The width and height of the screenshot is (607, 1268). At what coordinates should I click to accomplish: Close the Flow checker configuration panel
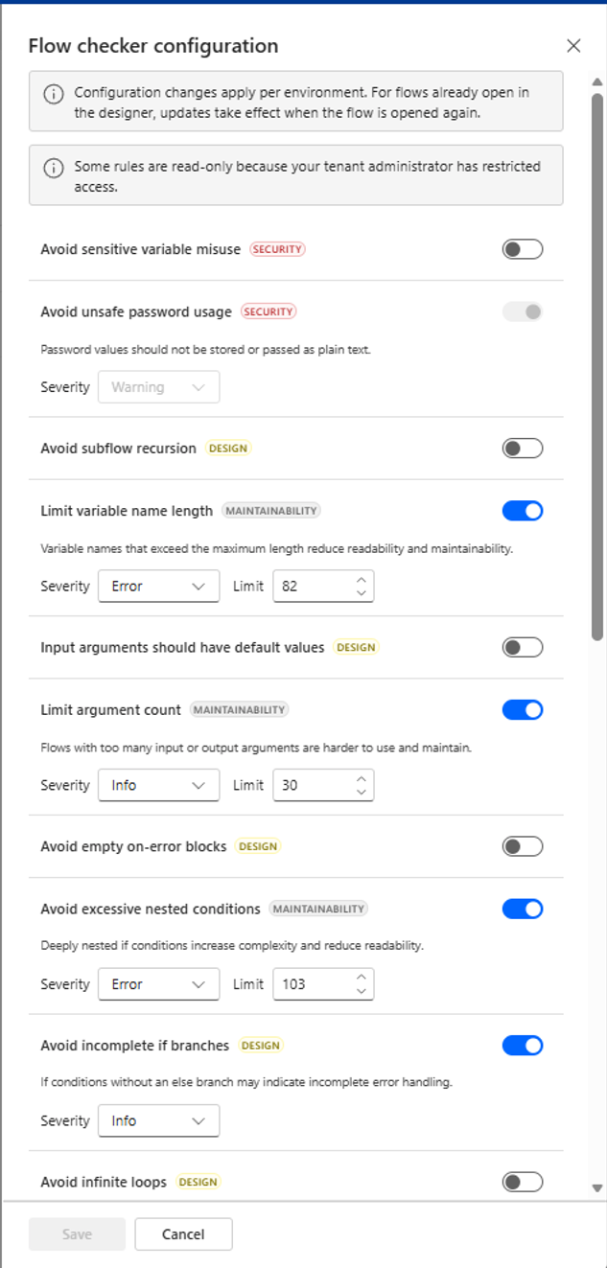573,45
